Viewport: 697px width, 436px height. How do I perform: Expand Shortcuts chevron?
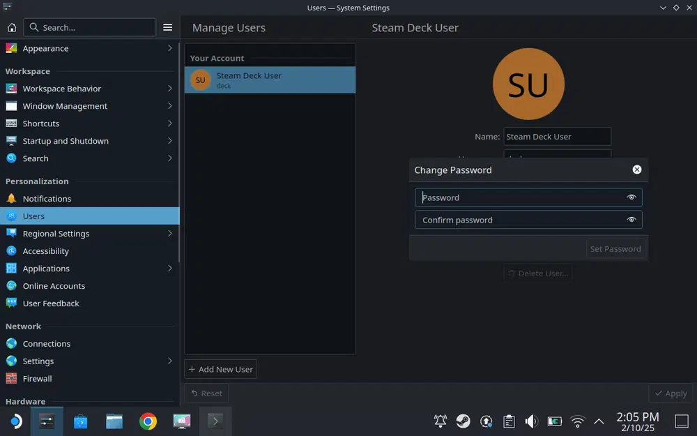tap(170, 123)
